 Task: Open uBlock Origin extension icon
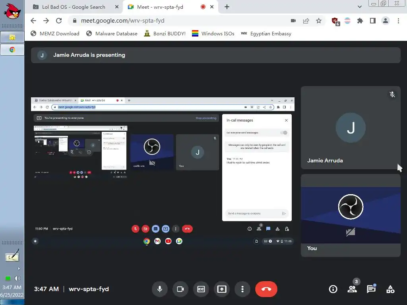click(335, 21)
